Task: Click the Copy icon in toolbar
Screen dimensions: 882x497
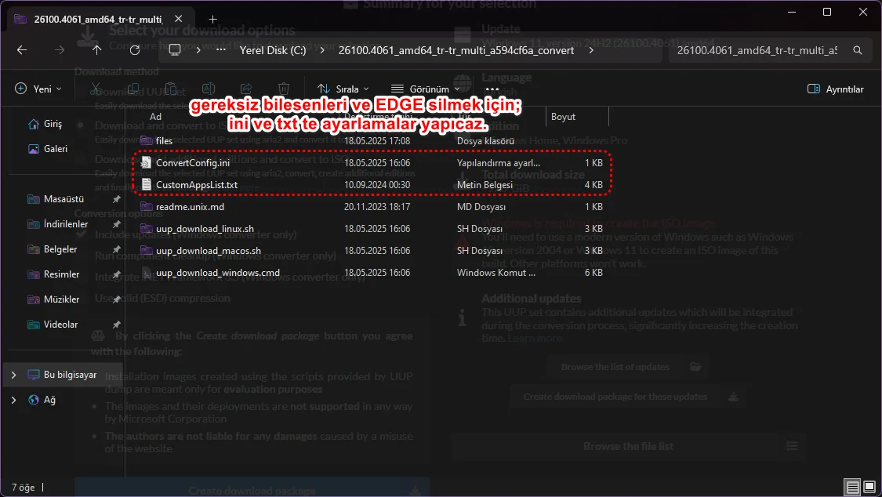Action: pos(133,89)
